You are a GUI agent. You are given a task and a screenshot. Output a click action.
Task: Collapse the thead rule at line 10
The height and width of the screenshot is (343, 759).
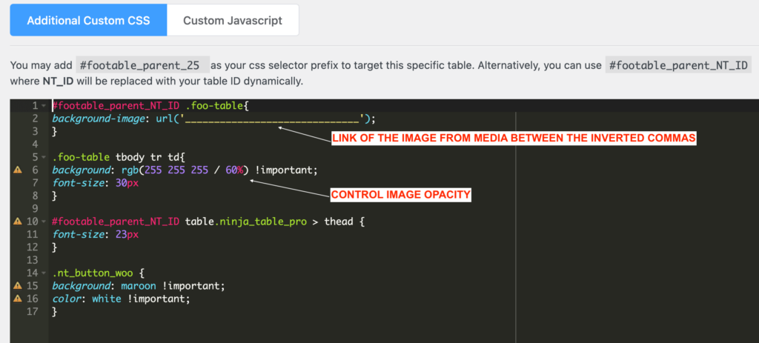click(x=45, y=222)
